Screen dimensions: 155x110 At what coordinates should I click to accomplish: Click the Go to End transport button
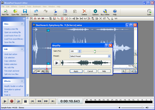(x=53, y=101)
